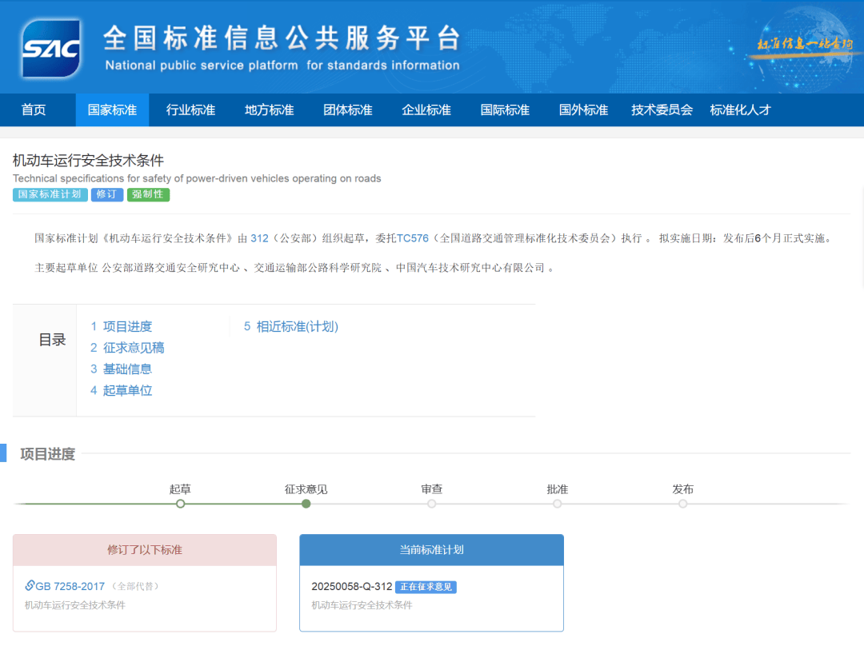Click the 项目进度 section heading
This screenshot has height=646, width=864.
coord(47,454)
